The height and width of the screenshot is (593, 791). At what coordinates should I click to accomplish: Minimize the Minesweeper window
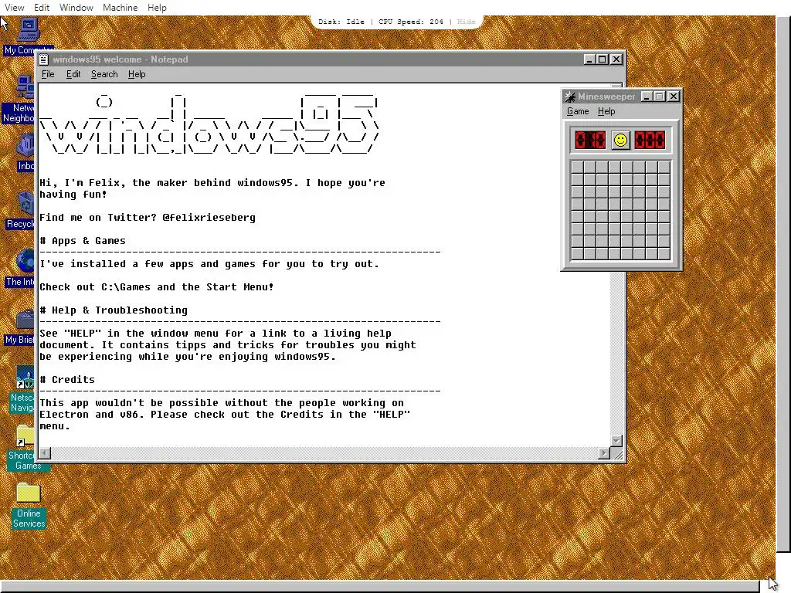pyautogui.click(x=647, y=97)
